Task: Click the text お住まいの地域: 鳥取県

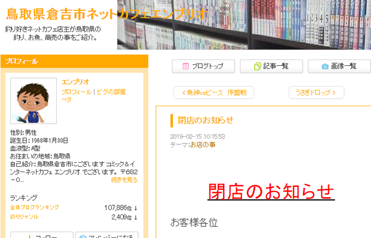Action: pos(40,156)
